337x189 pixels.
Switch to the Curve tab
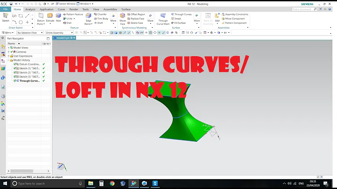coord(61,9)
